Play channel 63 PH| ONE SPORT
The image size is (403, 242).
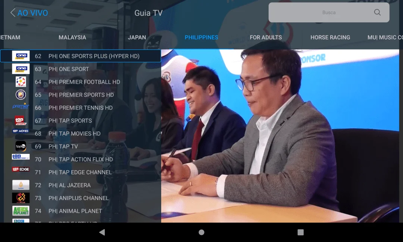pos(81,69)
